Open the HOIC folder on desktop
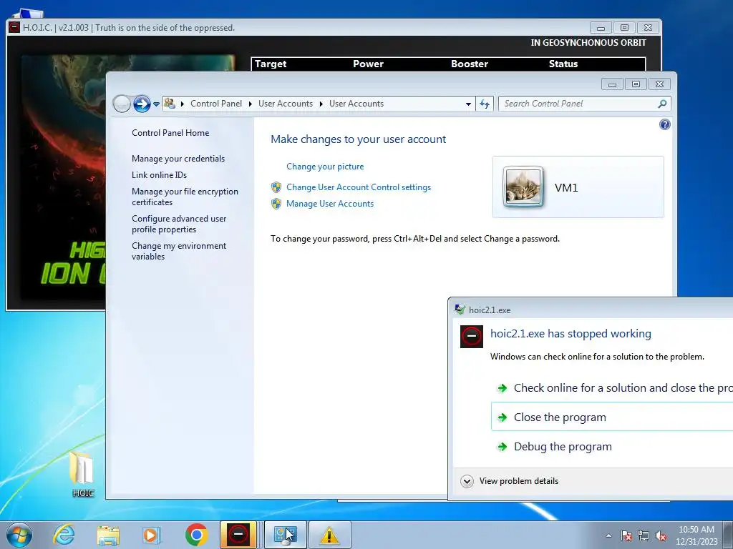The width and height of the screenshot is (733, 549). click(83, 473)
